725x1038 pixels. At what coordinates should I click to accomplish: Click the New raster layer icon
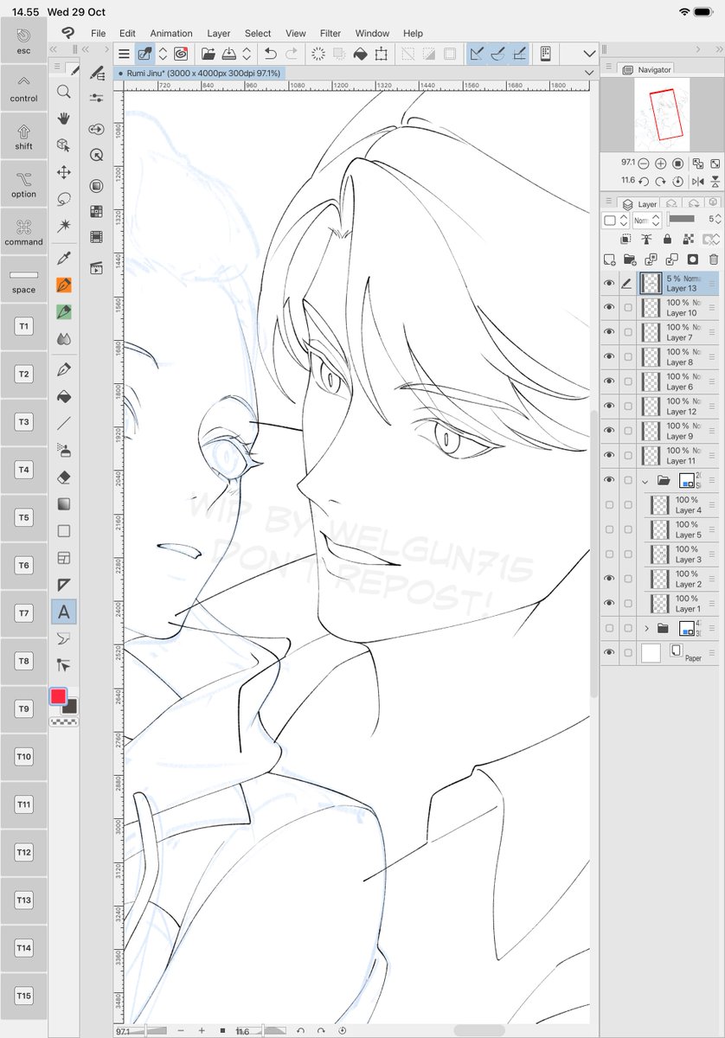pos(609,259)
